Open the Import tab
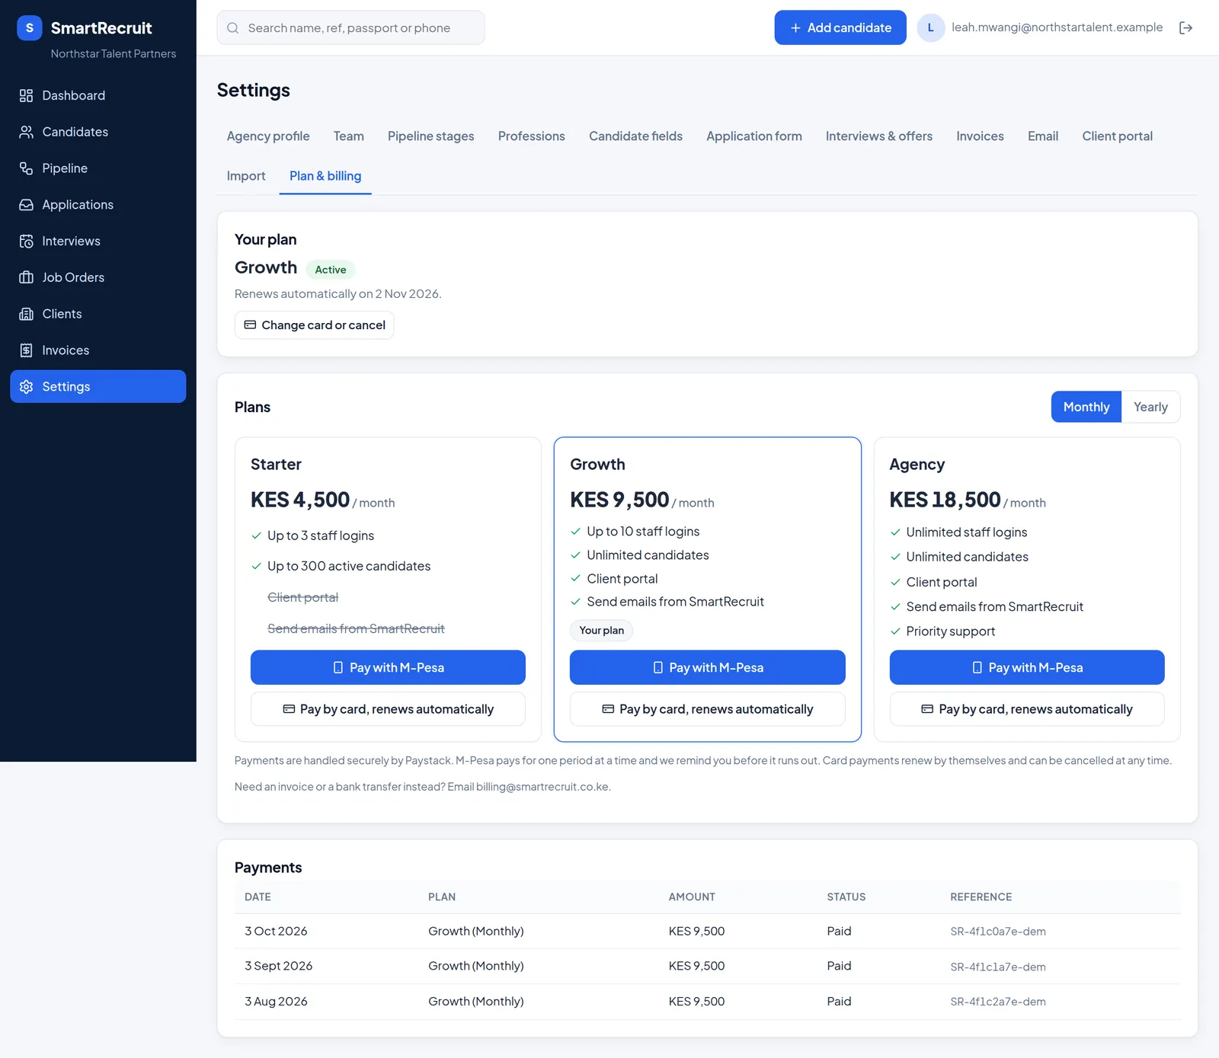1219x1058 pixels. (x=246, y=176)
